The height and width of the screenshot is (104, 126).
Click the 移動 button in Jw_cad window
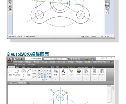[10, 9]
